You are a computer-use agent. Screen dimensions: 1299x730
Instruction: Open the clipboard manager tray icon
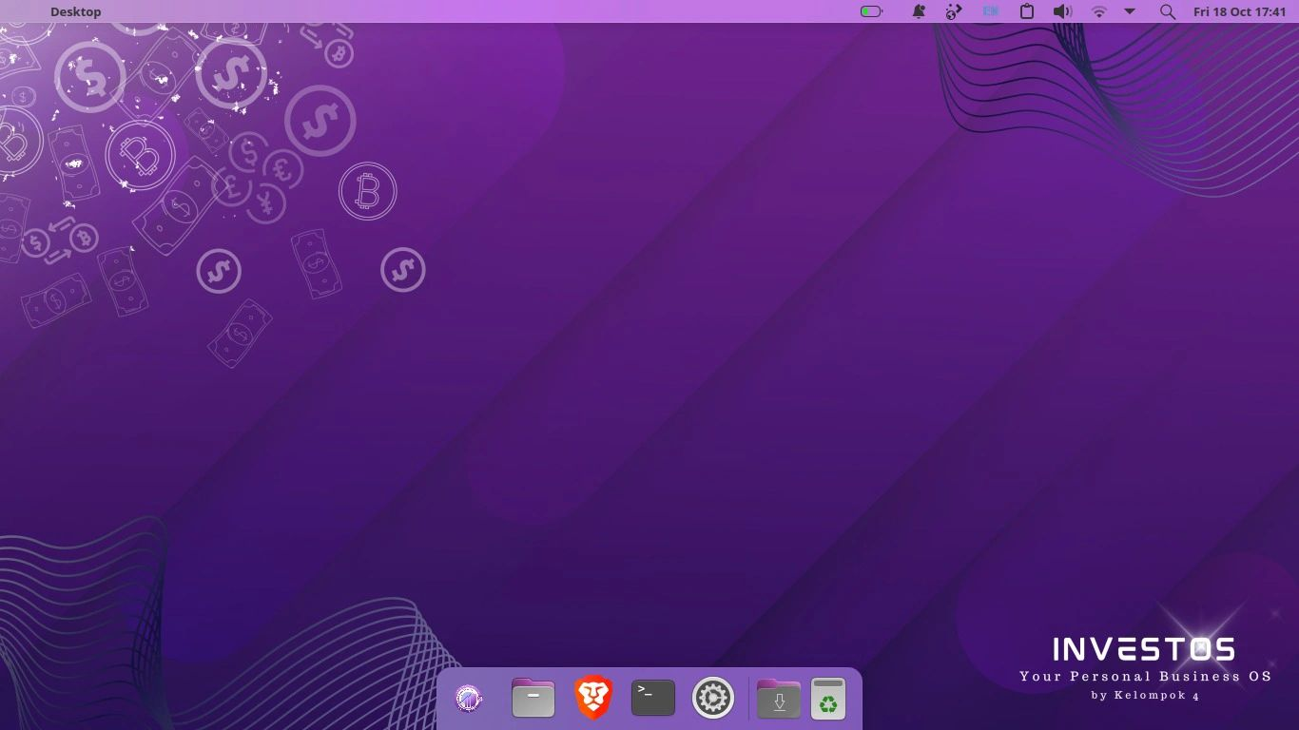pyautogui.click(x=1027, y=11)
